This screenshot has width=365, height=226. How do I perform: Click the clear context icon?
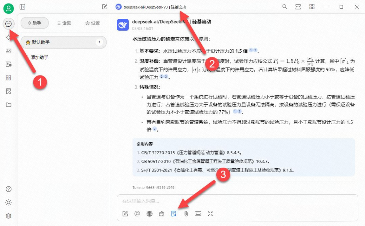[198, 214]
